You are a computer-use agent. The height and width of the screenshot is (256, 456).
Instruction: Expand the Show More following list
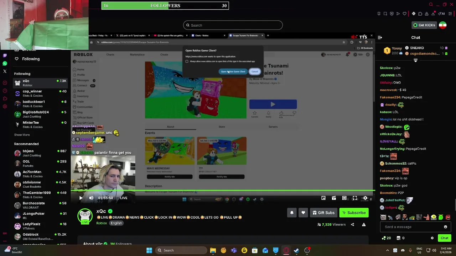(22, 135)
